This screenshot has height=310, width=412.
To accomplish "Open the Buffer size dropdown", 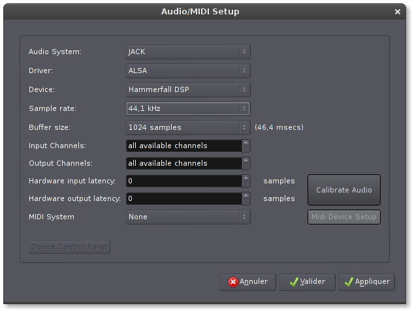I will 188,127.
